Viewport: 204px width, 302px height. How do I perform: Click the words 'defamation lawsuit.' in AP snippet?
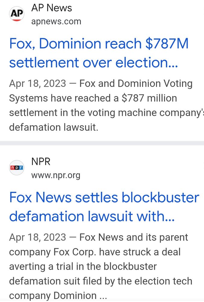click(54, 127)
